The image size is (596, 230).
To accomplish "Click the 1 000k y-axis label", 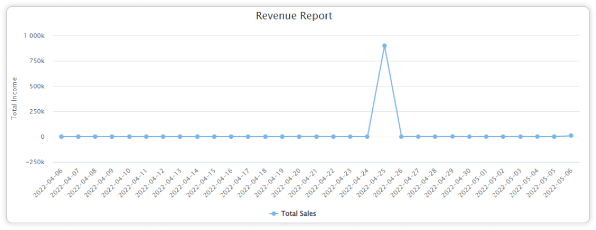I will pos(34,36).
